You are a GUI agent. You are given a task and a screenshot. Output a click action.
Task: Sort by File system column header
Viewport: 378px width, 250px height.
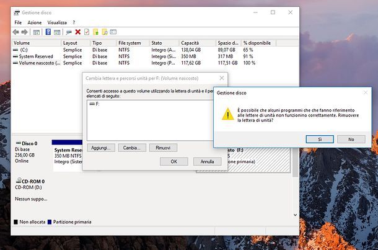tap(133, 43)
